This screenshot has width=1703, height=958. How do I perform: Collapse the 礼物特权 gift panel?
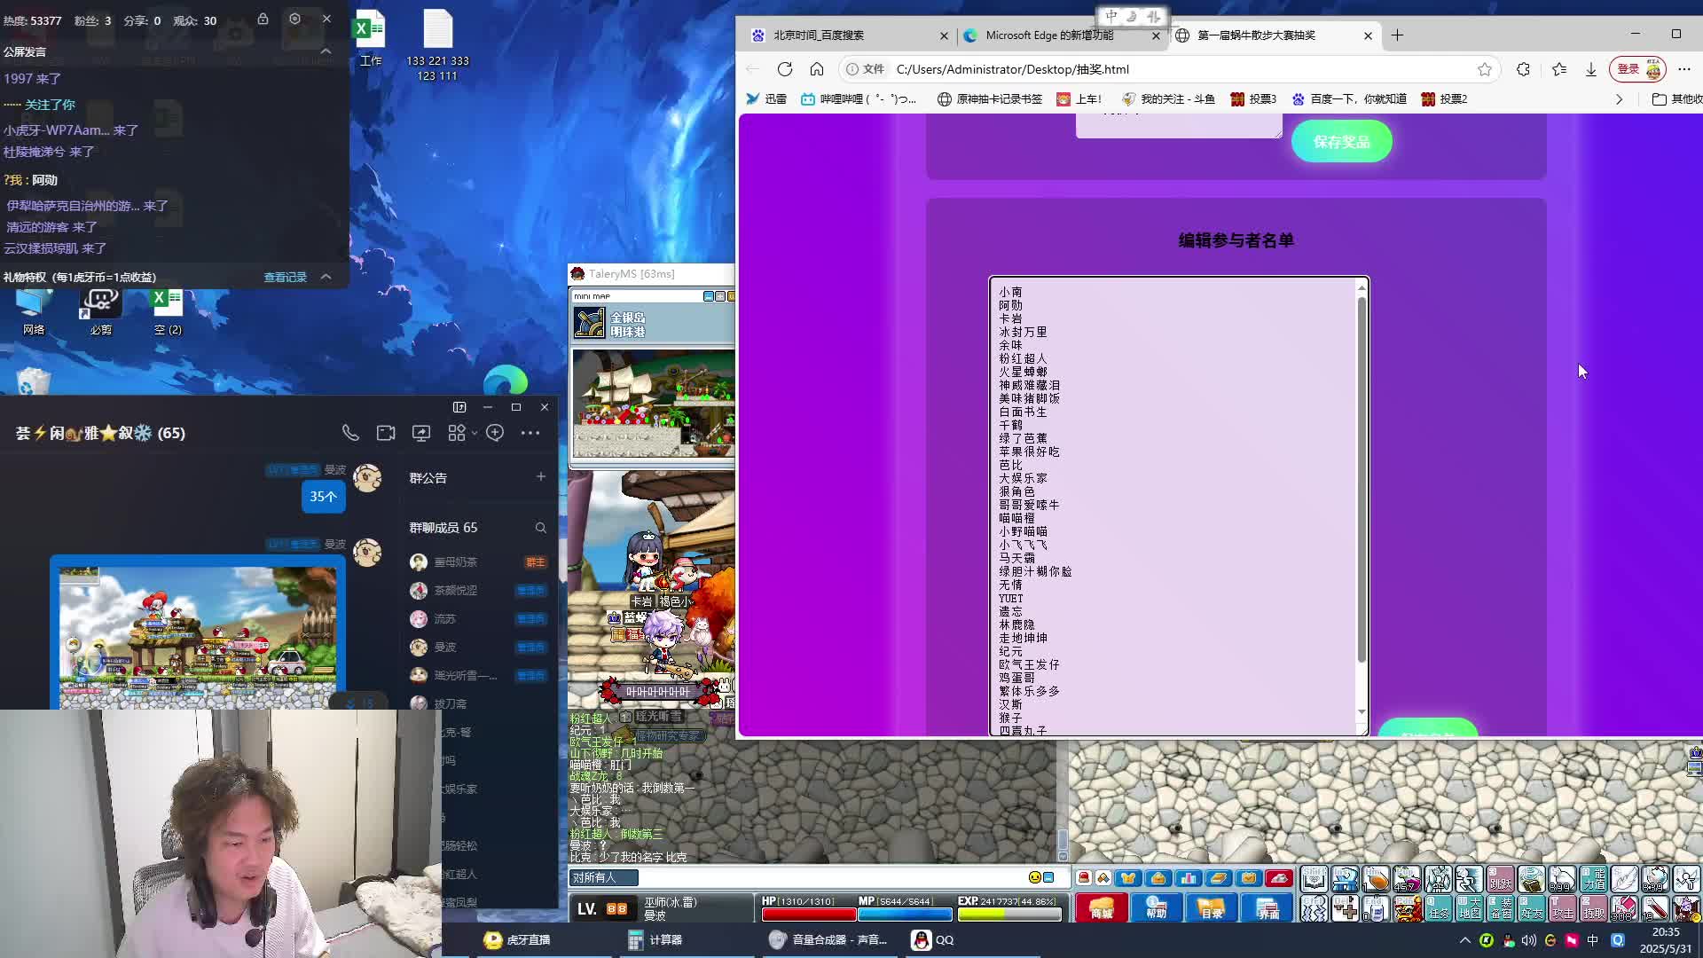click(326, 277)
